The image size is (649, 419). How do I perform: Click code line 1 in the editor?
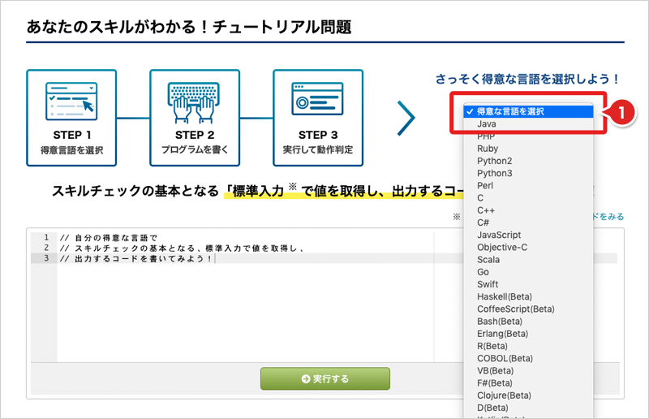(109, 238)
